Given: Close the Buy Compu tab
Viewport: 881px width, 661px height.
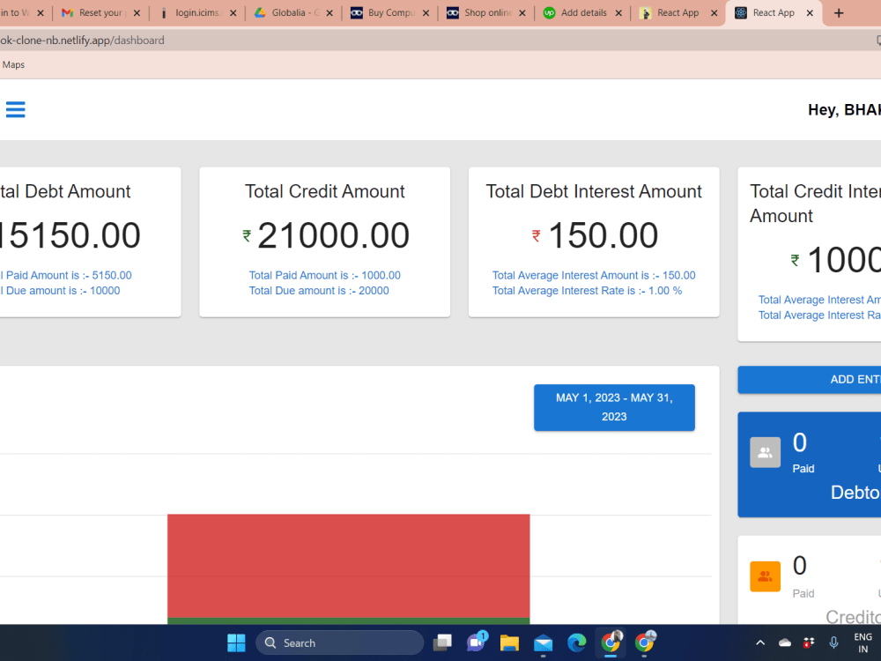Looking at the screenshot, I should (x=426, y=13).
